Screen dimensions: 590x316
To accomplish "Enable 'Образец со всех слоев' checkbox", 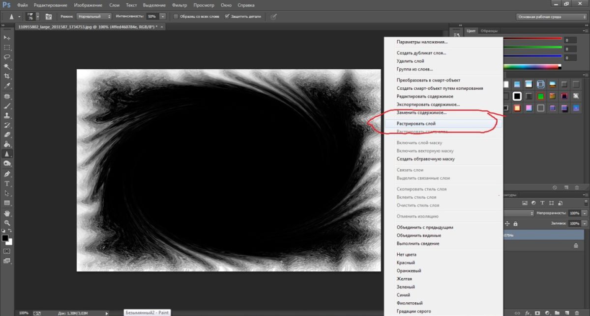I will click(176, 16).
